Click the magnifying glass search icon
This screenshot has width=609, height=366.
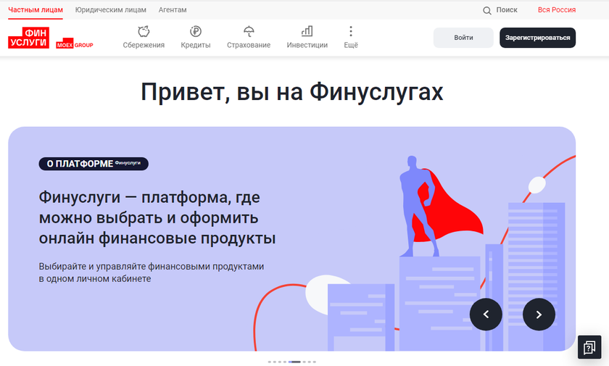pos(487,10)
